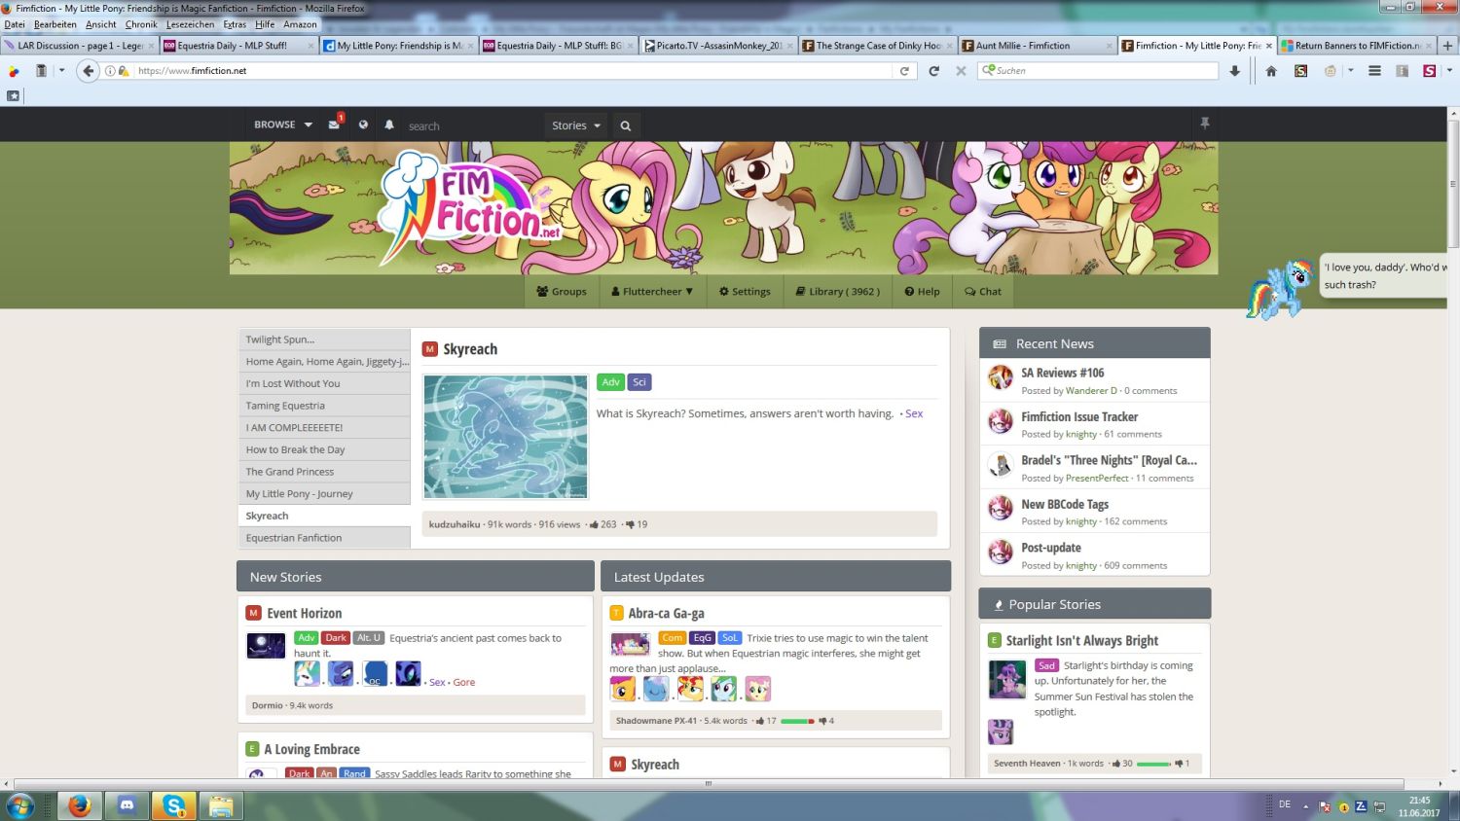Open the Bearbeiten menu in Firefox

click(55, 24)
